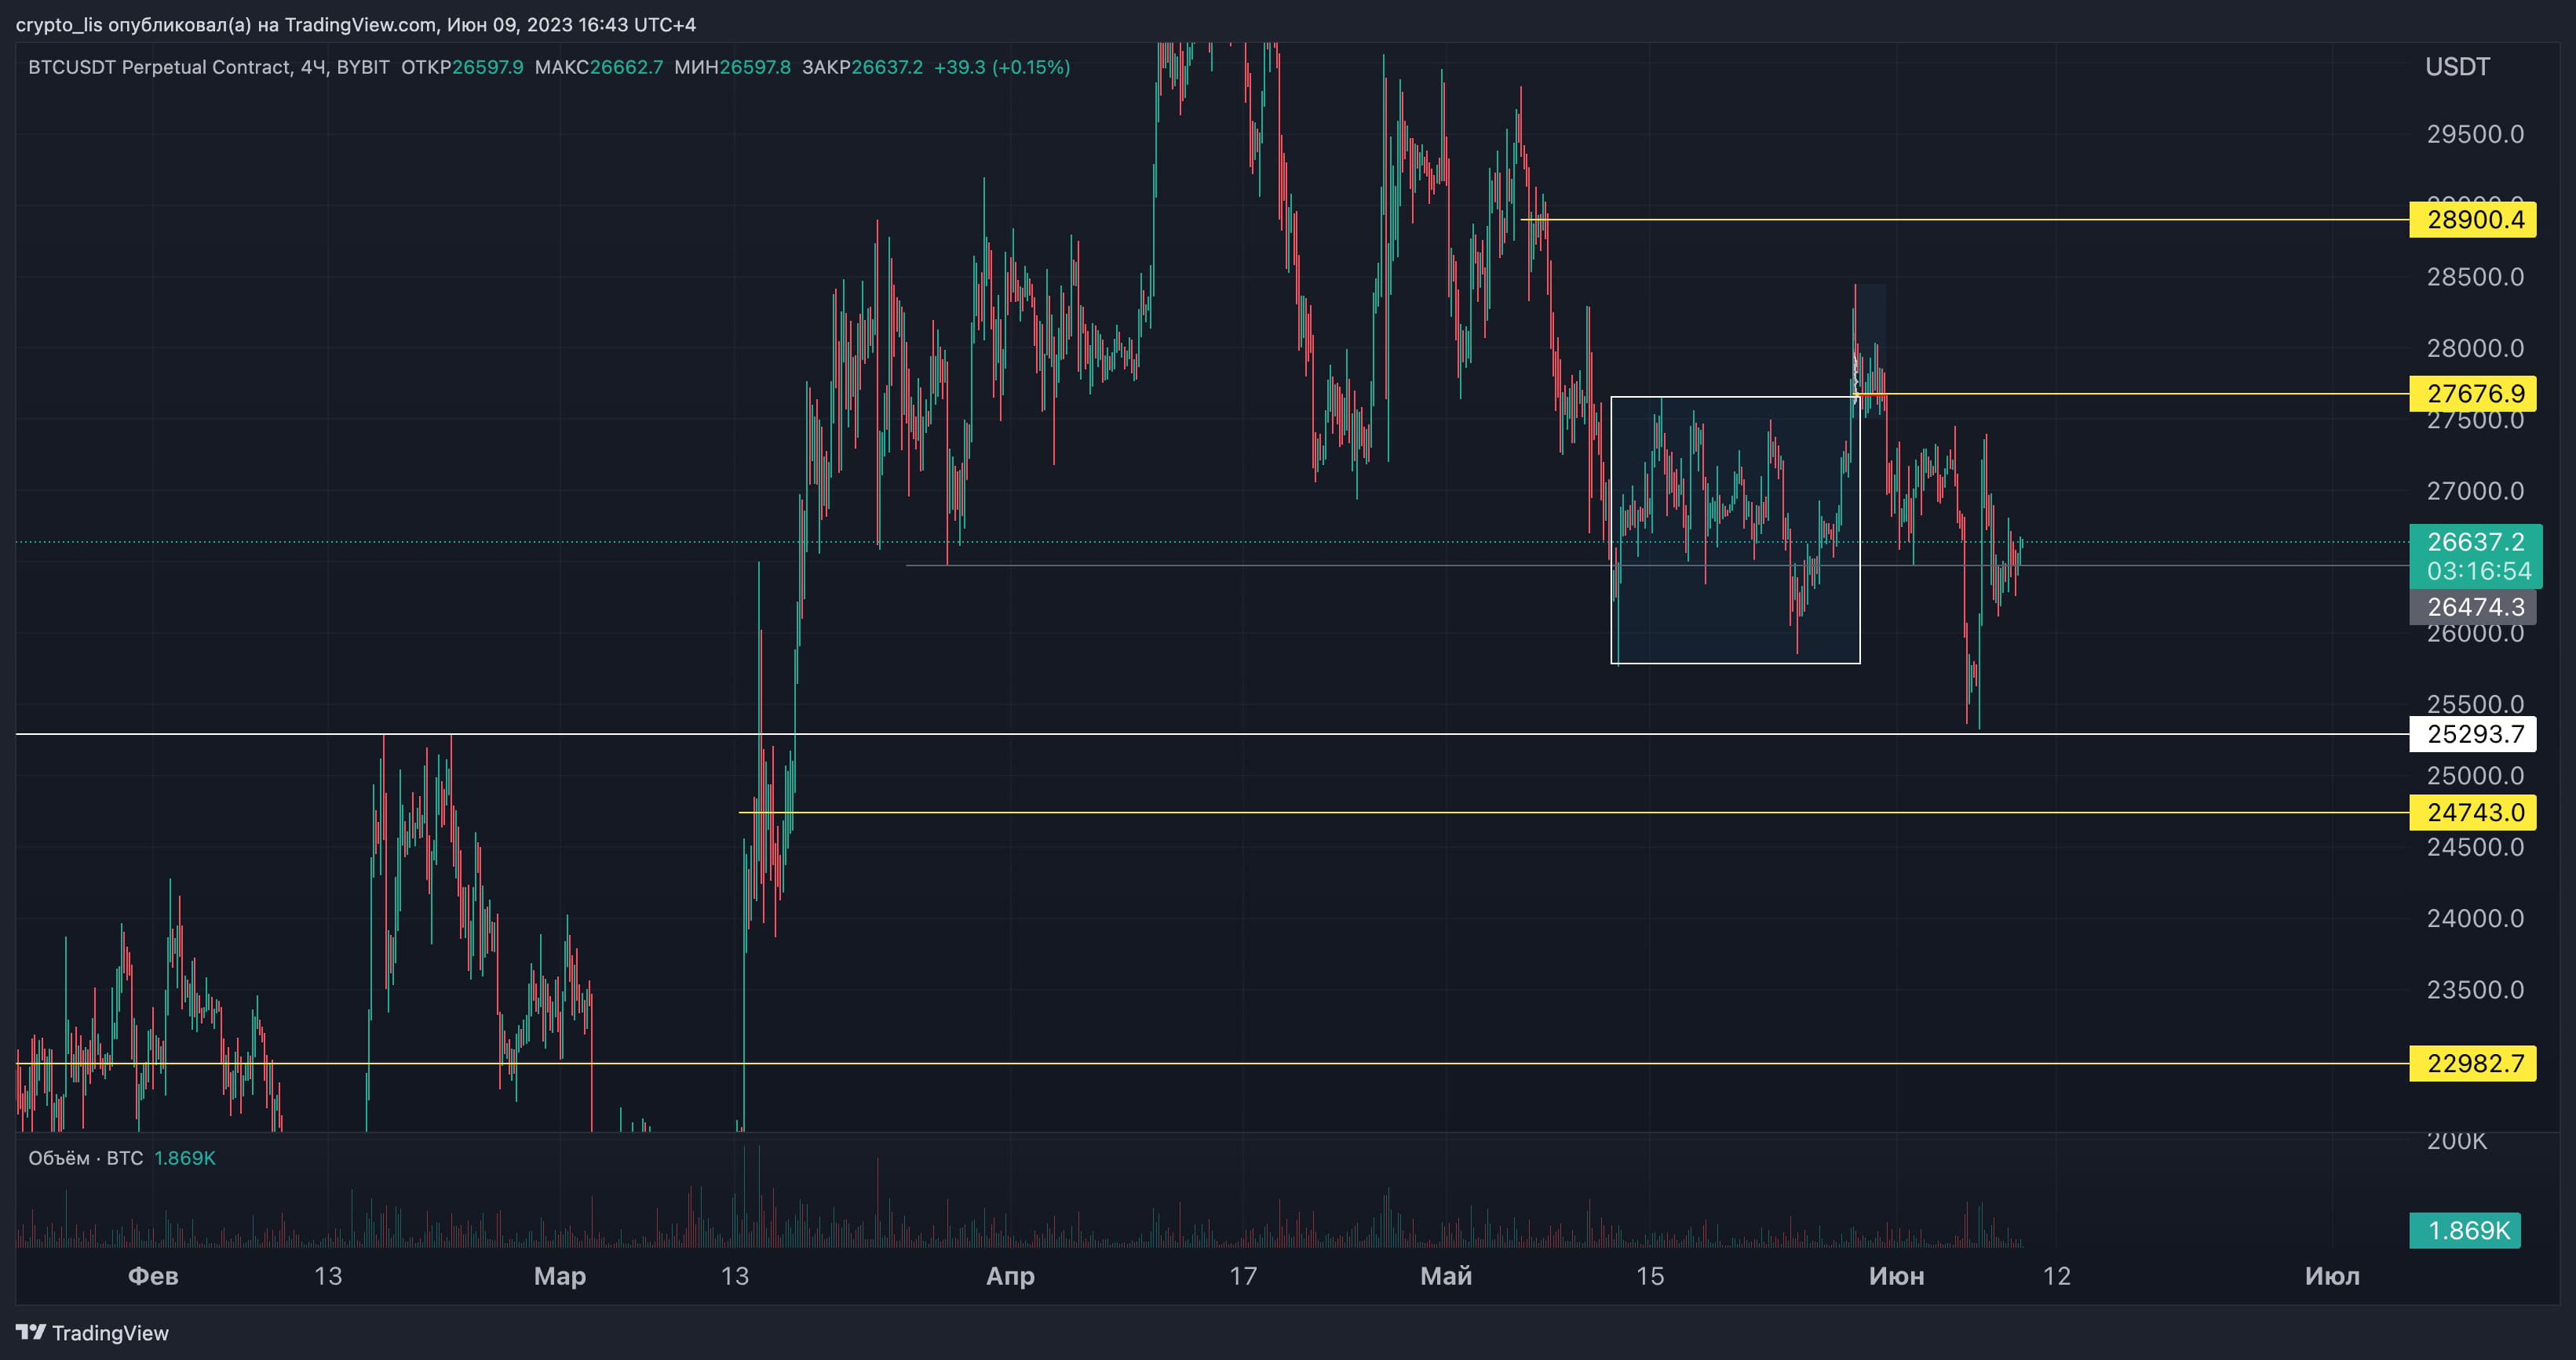Click the Фев date on time axis
The image size is (2576, 1360).
[x=153, y=1276]
